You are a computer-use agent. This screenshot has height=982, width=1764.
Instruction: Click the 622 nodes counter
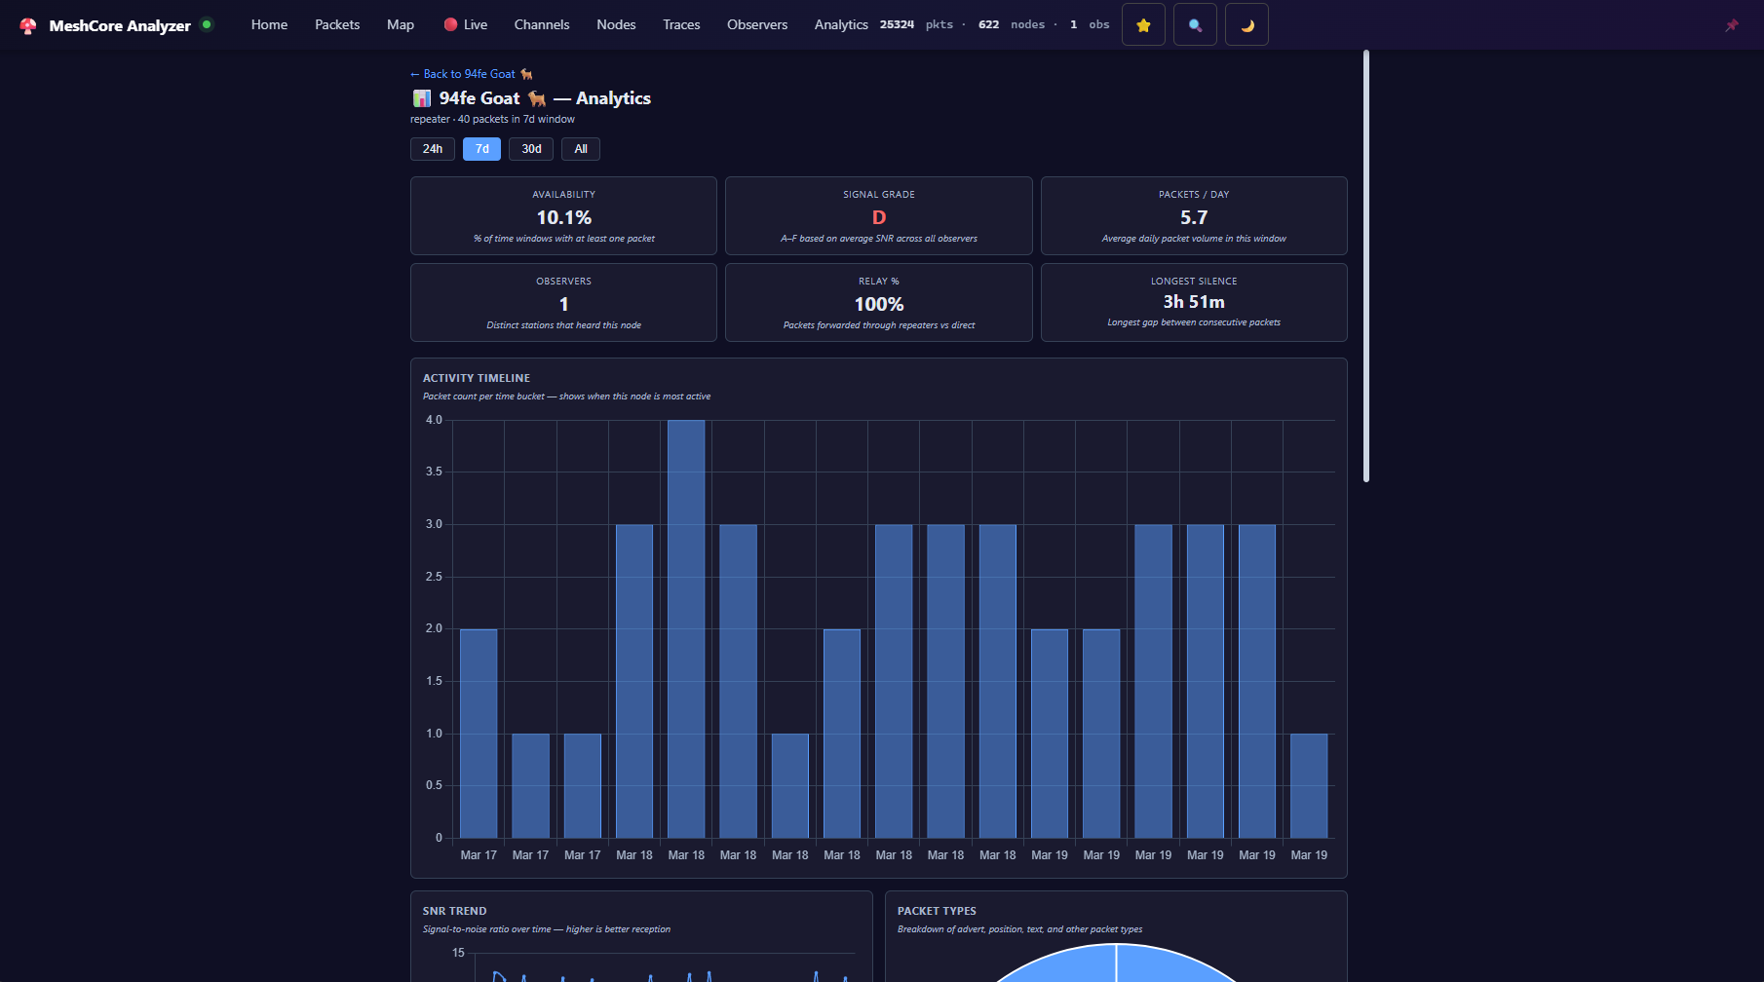(988, 24)
